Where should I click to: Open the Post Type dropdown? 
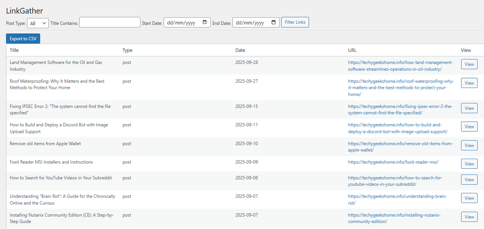(x=38, y=23)
